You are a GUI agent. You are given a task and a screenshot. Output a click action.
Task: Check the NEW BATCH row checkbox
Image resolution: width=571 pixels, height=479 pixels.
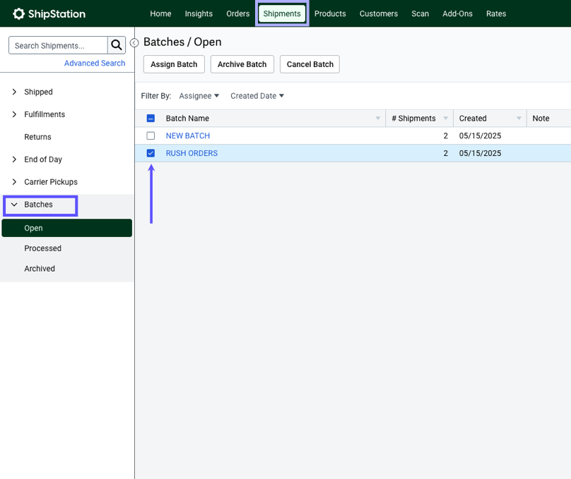[151, 135]
